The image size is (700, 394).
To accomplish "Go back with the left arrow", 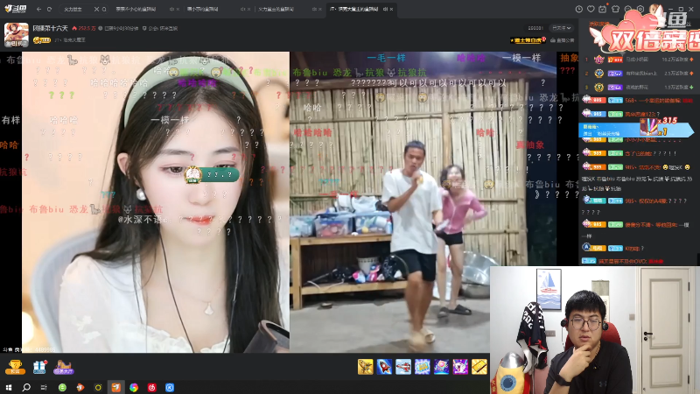I will point(38,9).
